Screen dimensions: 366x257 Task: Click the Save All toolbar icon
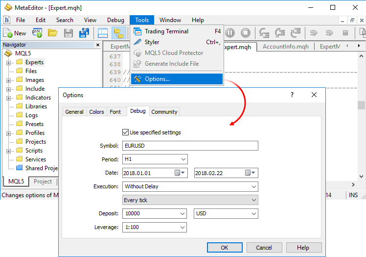pos(84,33)
